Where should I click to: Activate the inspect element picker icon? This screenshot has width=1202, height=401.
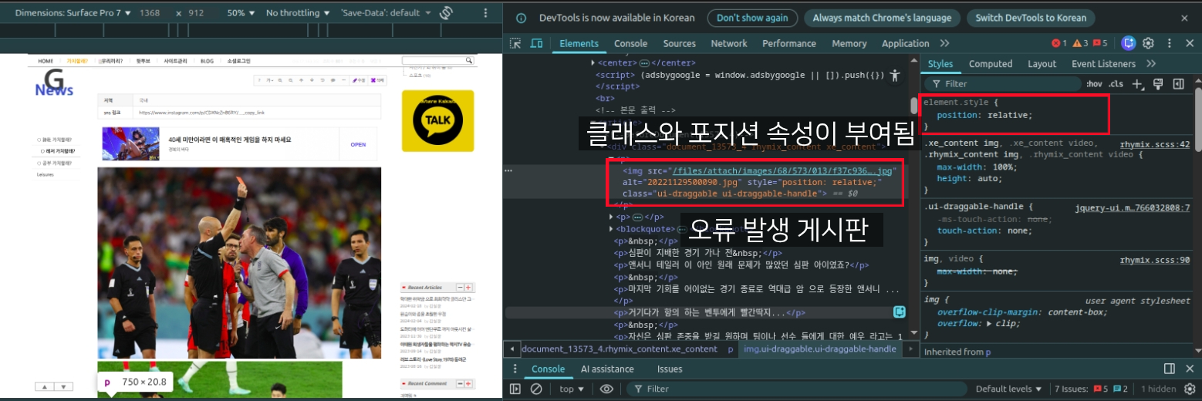[x=515, y=44]
